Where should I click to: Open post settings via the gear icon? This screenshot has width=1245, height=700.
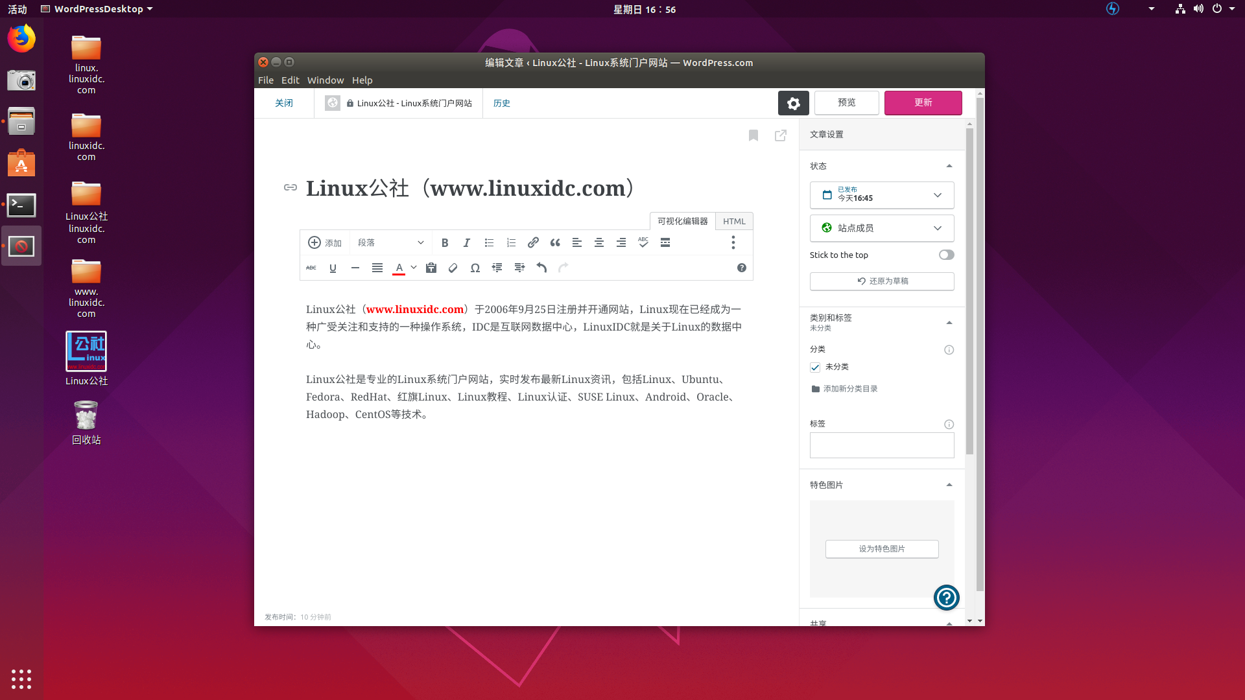pos(793,102)
